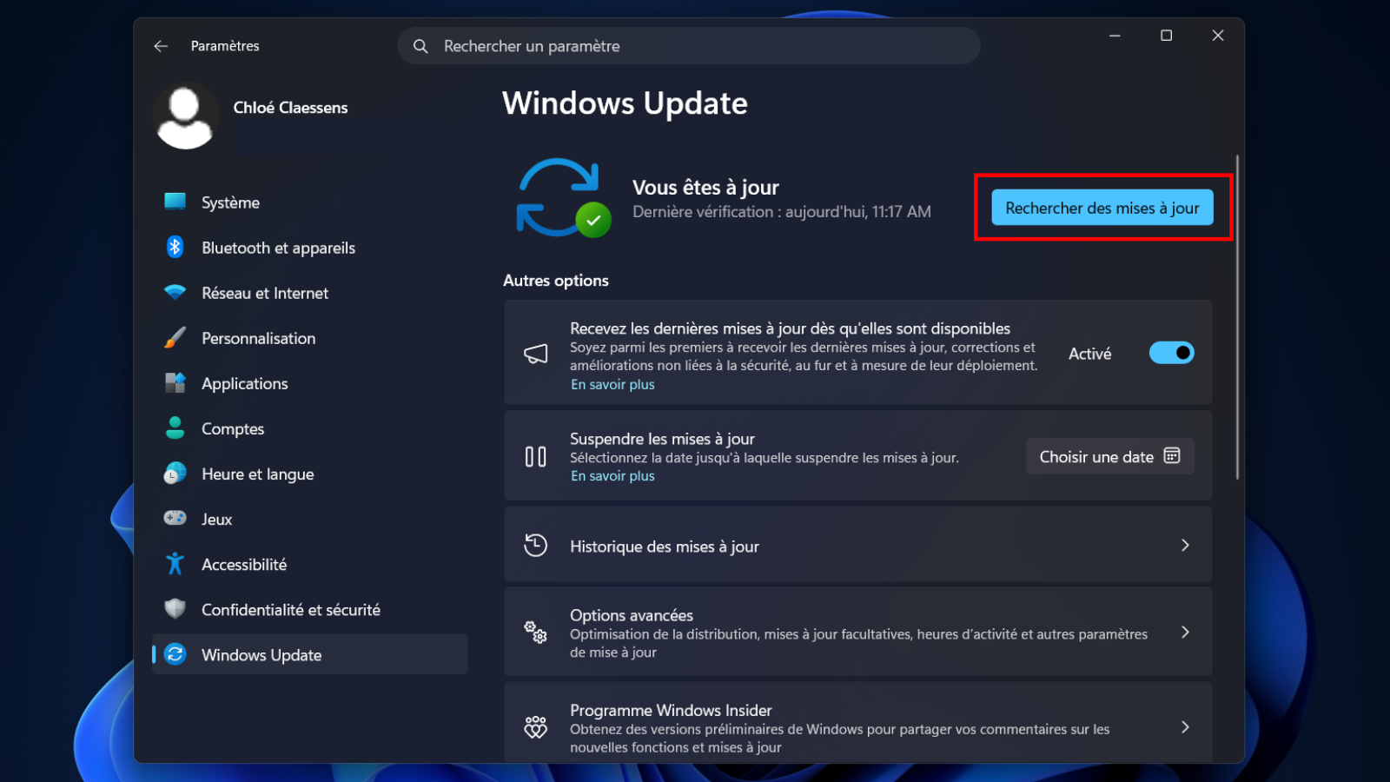1390x782 pixels.
Task: Open Bluetooth et appareils label
Action: click(x=278, y=248)
